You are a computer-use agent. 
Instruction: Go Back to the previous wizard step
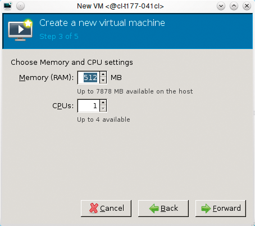(x=163, y=209)
